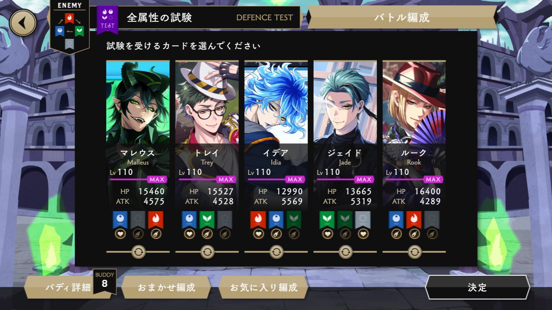The image size is (552, 310).
Task: Choose おまかせ編成 auto formation
Action: (x=166, y=287)
